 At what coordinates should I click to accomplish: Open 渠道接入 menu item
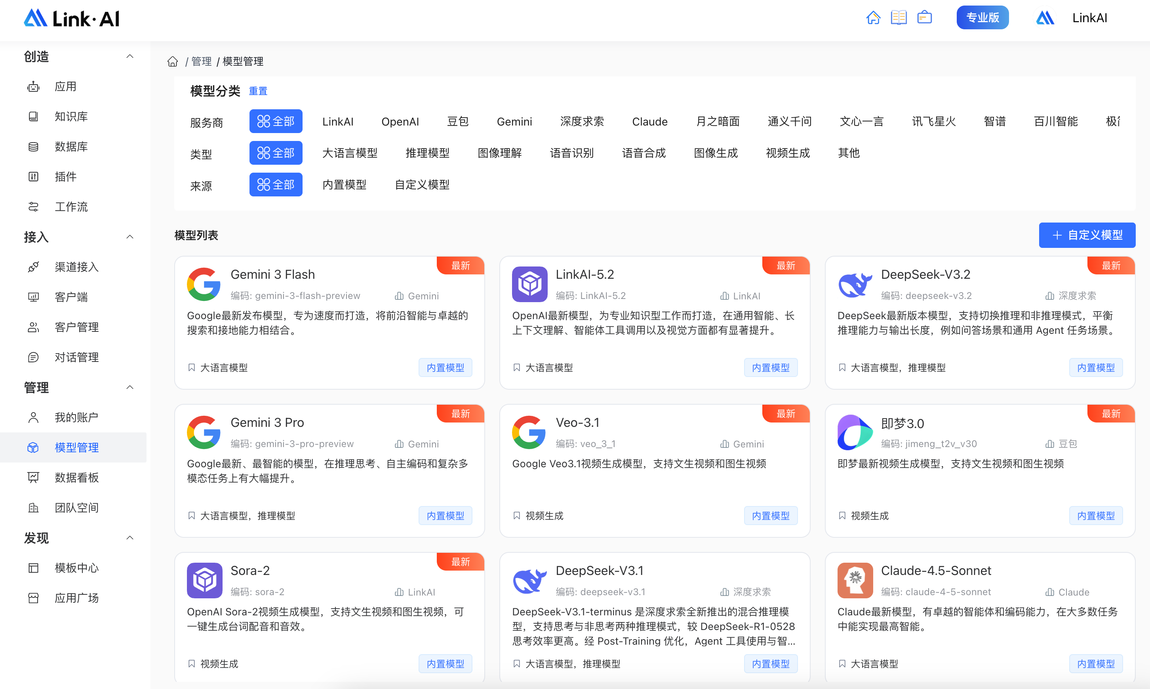coord(76,267)
